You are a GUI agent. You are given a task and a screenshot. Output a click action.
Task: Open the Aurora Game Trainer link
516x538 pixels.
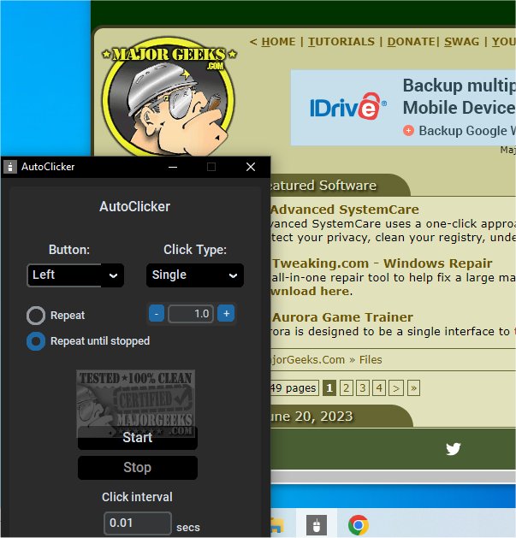tap(342, 317)
